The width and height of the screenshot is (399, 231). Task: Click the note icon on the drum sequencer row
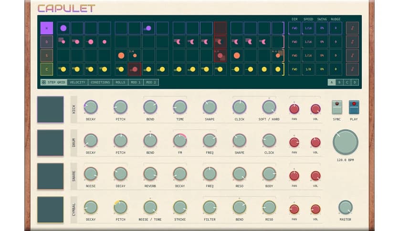tap(352, 42)
